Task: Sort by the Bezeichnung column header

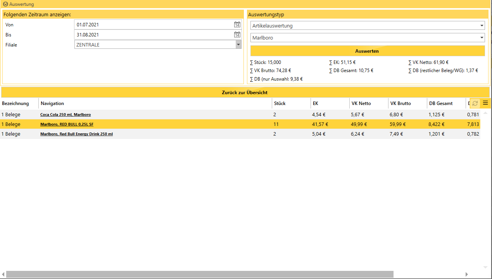Action: pos(19,103)
